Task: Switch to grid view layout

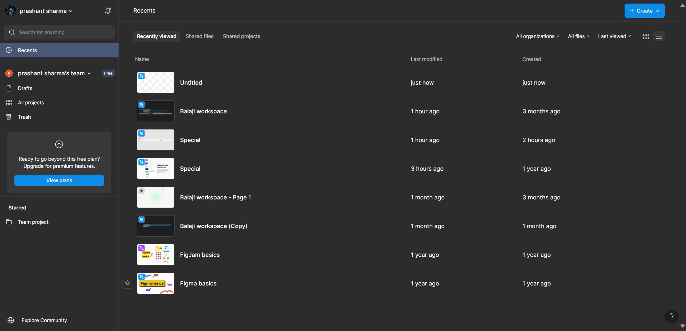Action: tap(646, 36)
